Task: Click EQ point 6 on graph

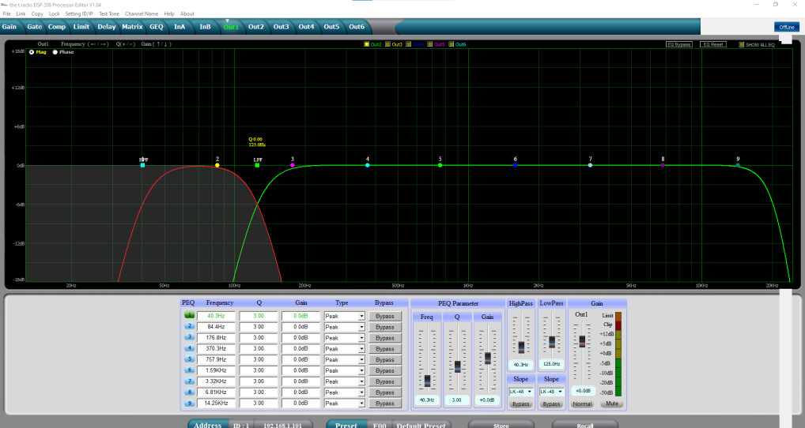Action: click(516, 165)
